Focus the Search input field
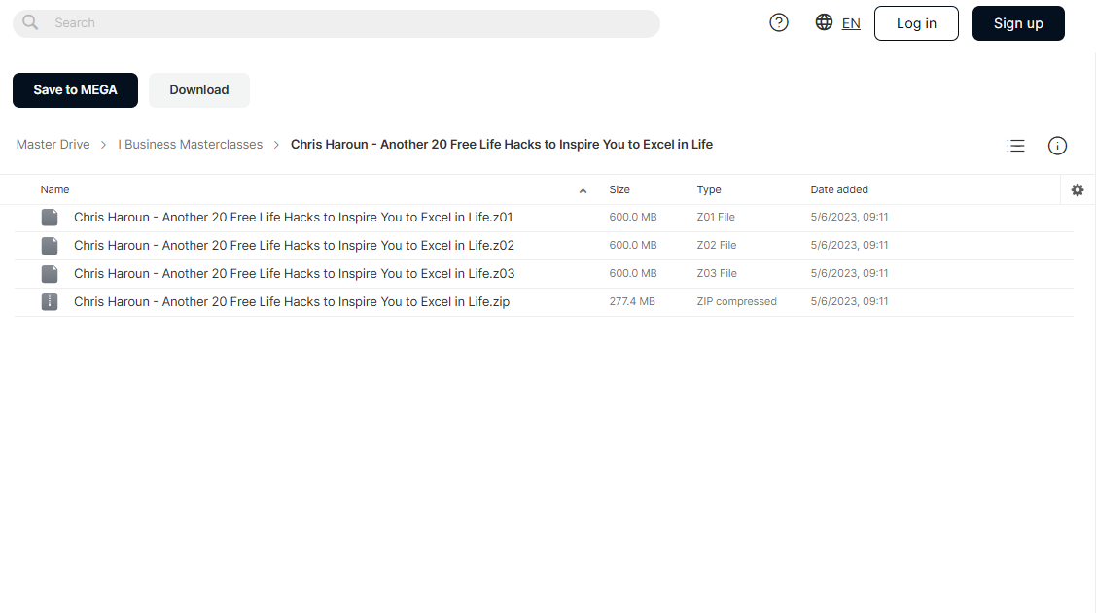 click(336, 23)
